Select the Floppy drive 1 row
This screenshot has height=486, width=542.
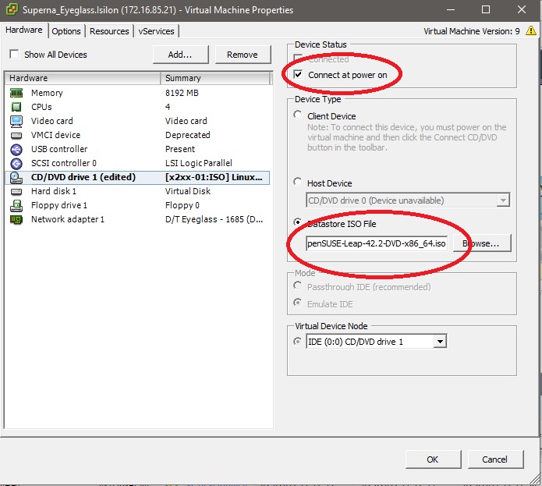tap(137, 206)
